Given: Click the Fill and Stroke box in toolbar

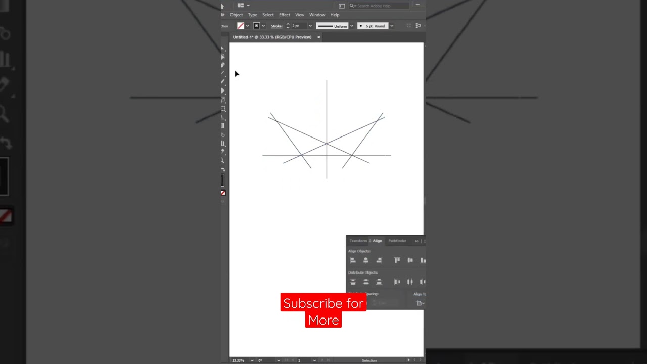Looking at the screenshot, I should (223, 180).
